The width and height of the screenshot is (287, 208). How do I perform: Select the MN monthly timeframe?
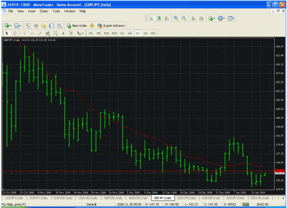point(153,33)
